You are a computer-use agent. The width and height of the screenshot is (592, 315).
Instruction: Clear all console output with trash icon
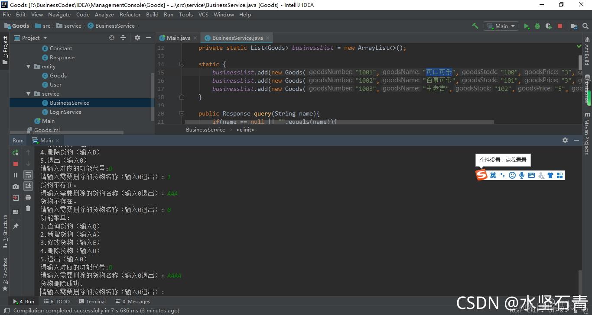point(28,209)
